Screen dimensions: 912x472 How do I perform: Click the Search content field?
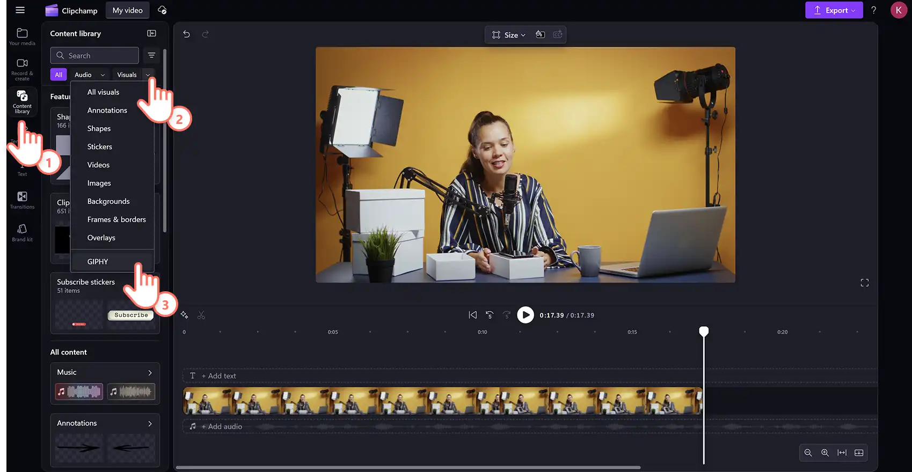click(x=94, y=55)
